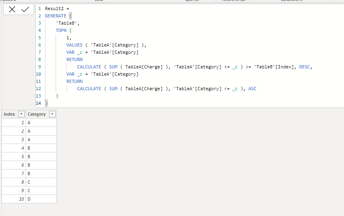Image resolution: width=344 pixels, height=216 pixels.
Task: Click the first RETURN keyword on line 8
Action: pos(74,59)
